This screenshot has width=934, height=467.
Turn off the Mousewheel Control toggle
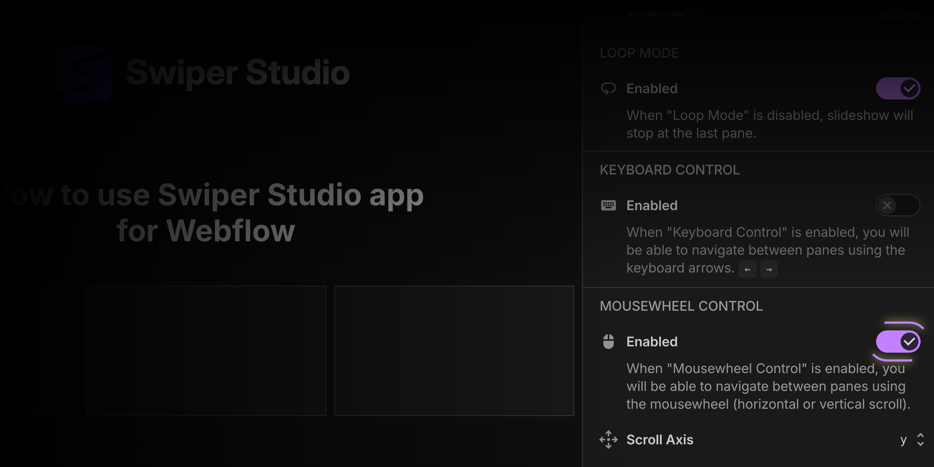click(898, 342)
